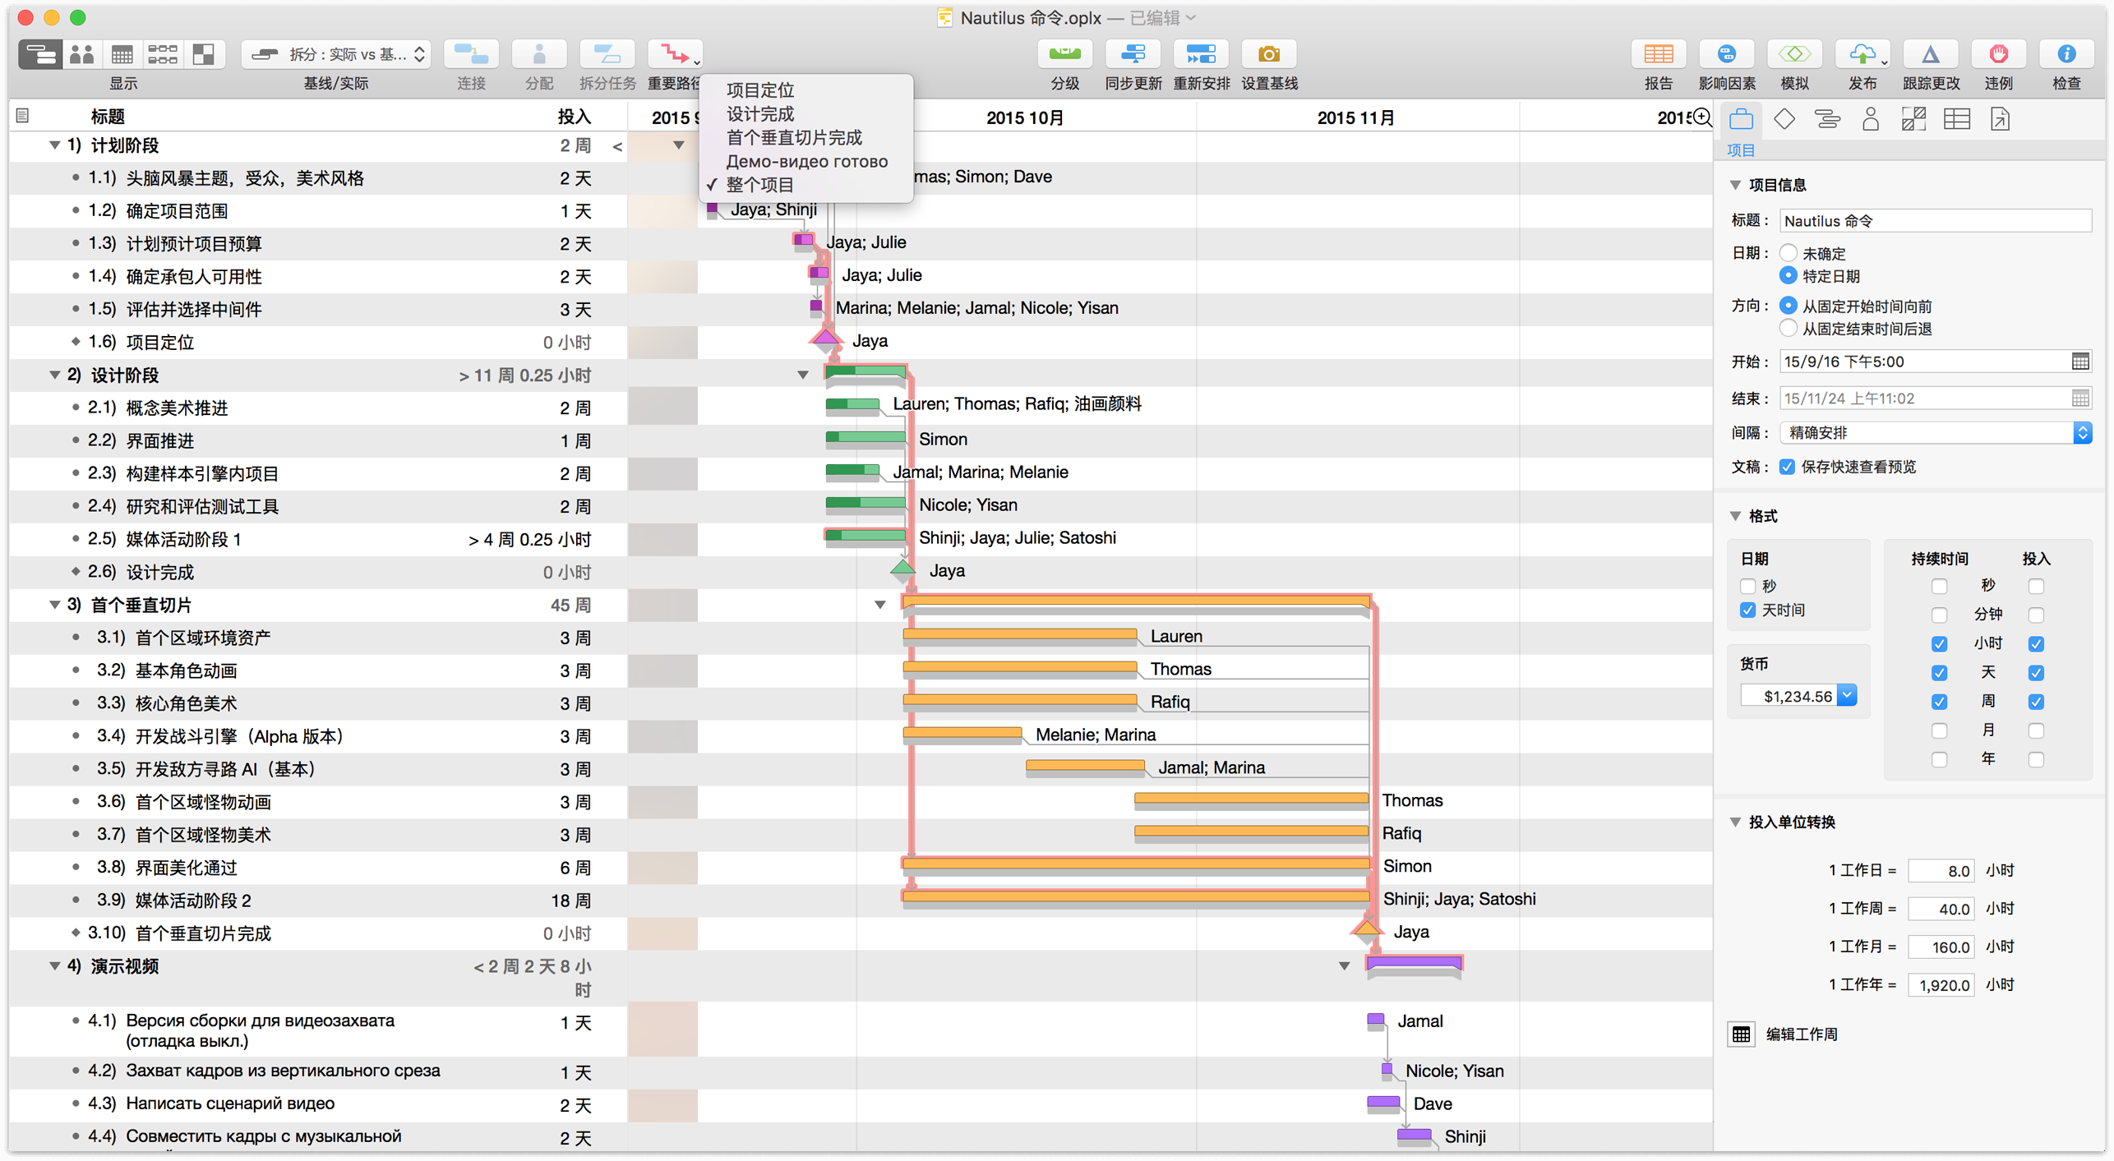Select the 未确定 date radio button
2114x1161 pixels.
(x=1789, y=253)
